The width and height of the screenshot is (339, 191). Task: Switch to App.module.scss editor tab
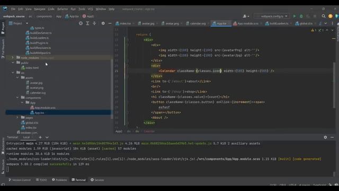tap(247, 23)
